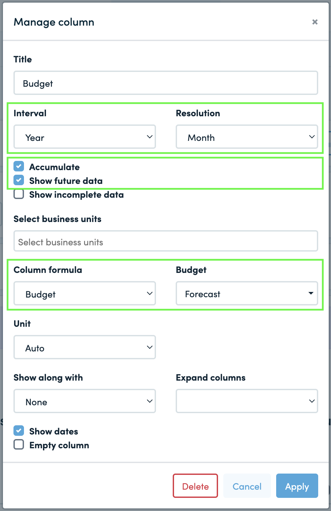Uncheck the Show dates checkbox

pos(19,431)
